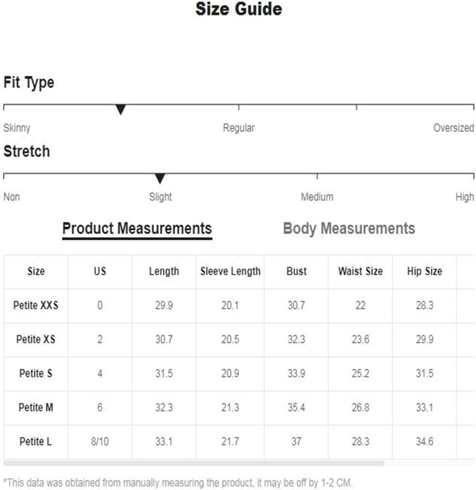Click the High label on Stretch scale
Viewport: 476px width, 490px height.
click(x=465, y=197)
